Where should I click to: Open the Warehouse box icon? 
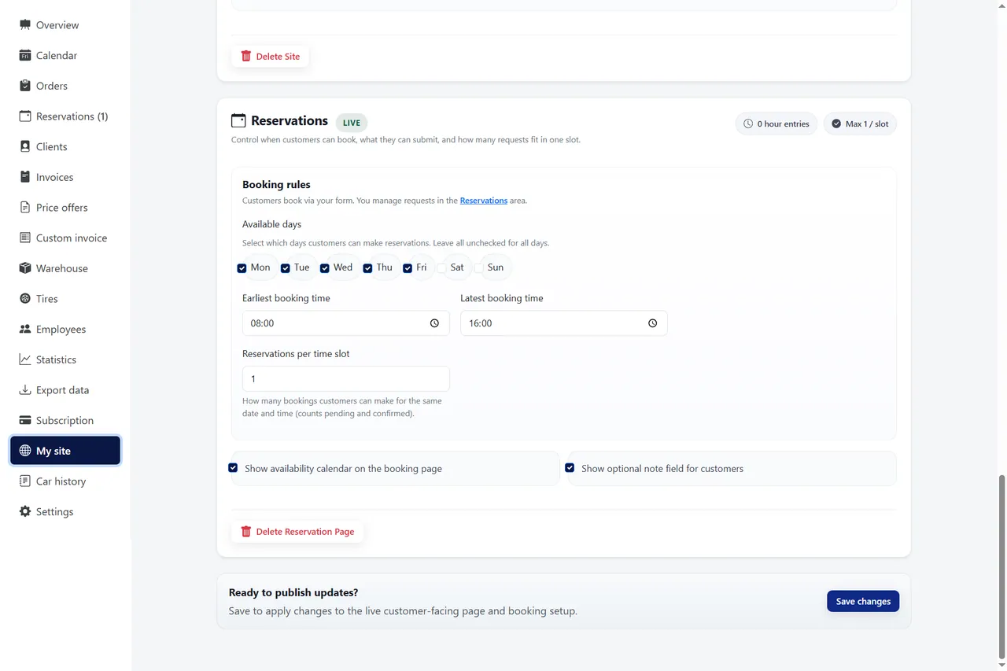point(25,268)
